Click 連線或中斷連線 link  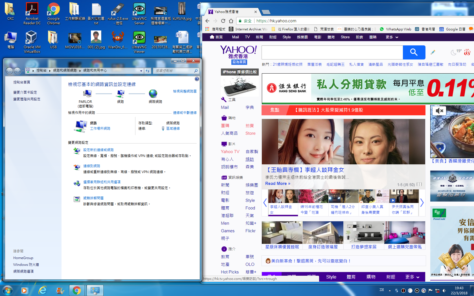pyautogui.click(x=185, y=113)
